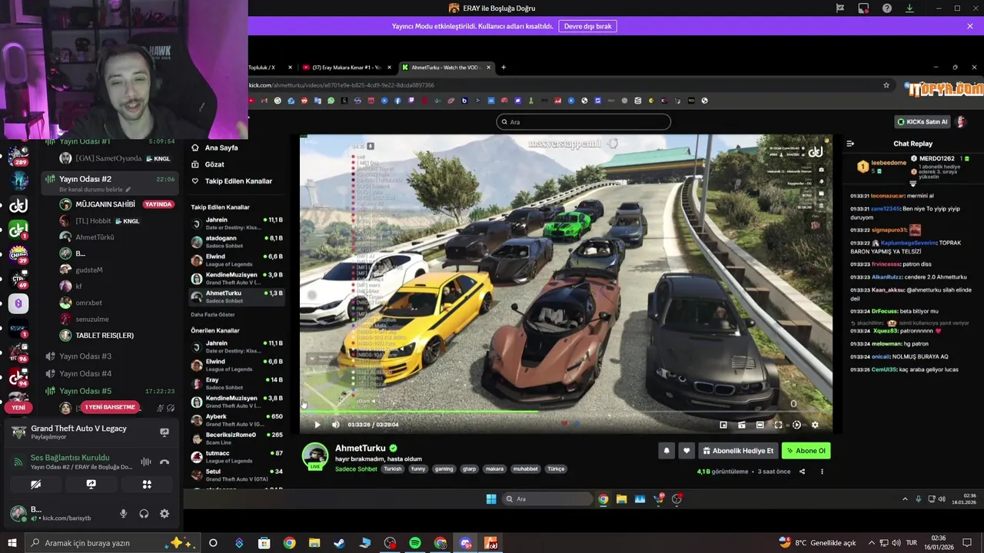Click the video progress bar
The width and height of the screenshot is (984, 553).
[566, 412]
